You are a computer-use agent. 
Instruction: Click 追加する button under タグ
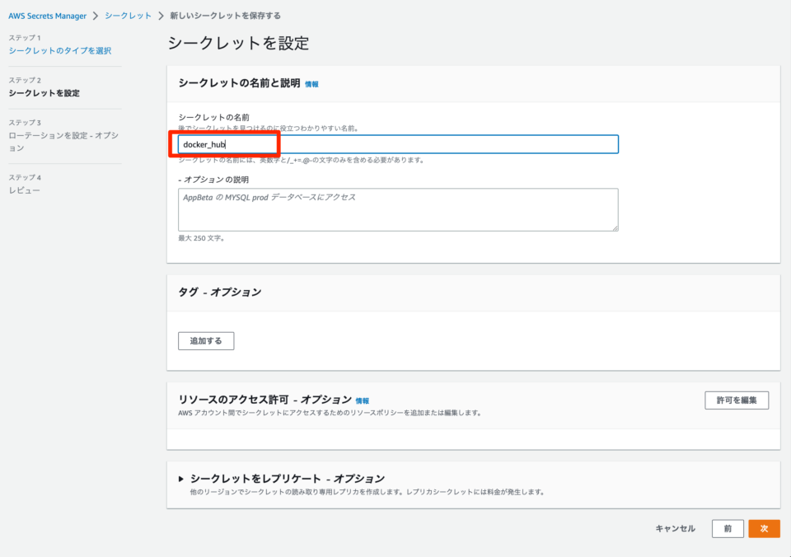(206, 341)
